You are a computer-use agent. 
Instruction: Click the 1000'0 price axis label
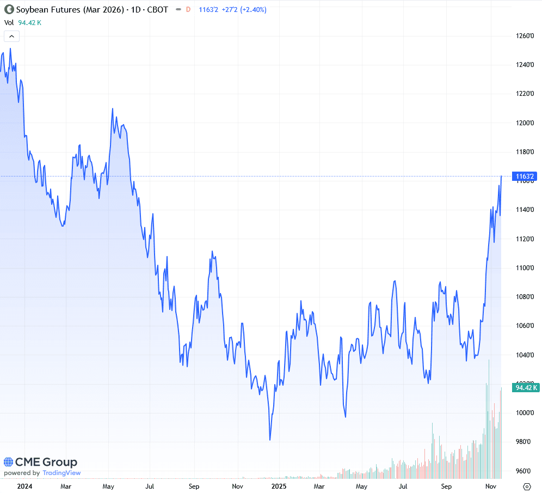pyautogui.click(x=525, y=412)
